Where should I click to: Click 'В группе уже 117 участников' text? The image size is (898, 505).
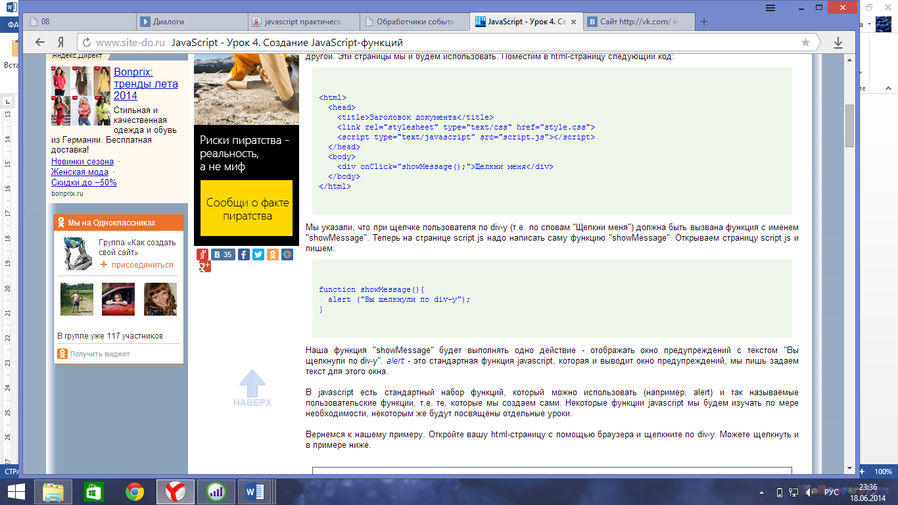(x=110, y=336)
